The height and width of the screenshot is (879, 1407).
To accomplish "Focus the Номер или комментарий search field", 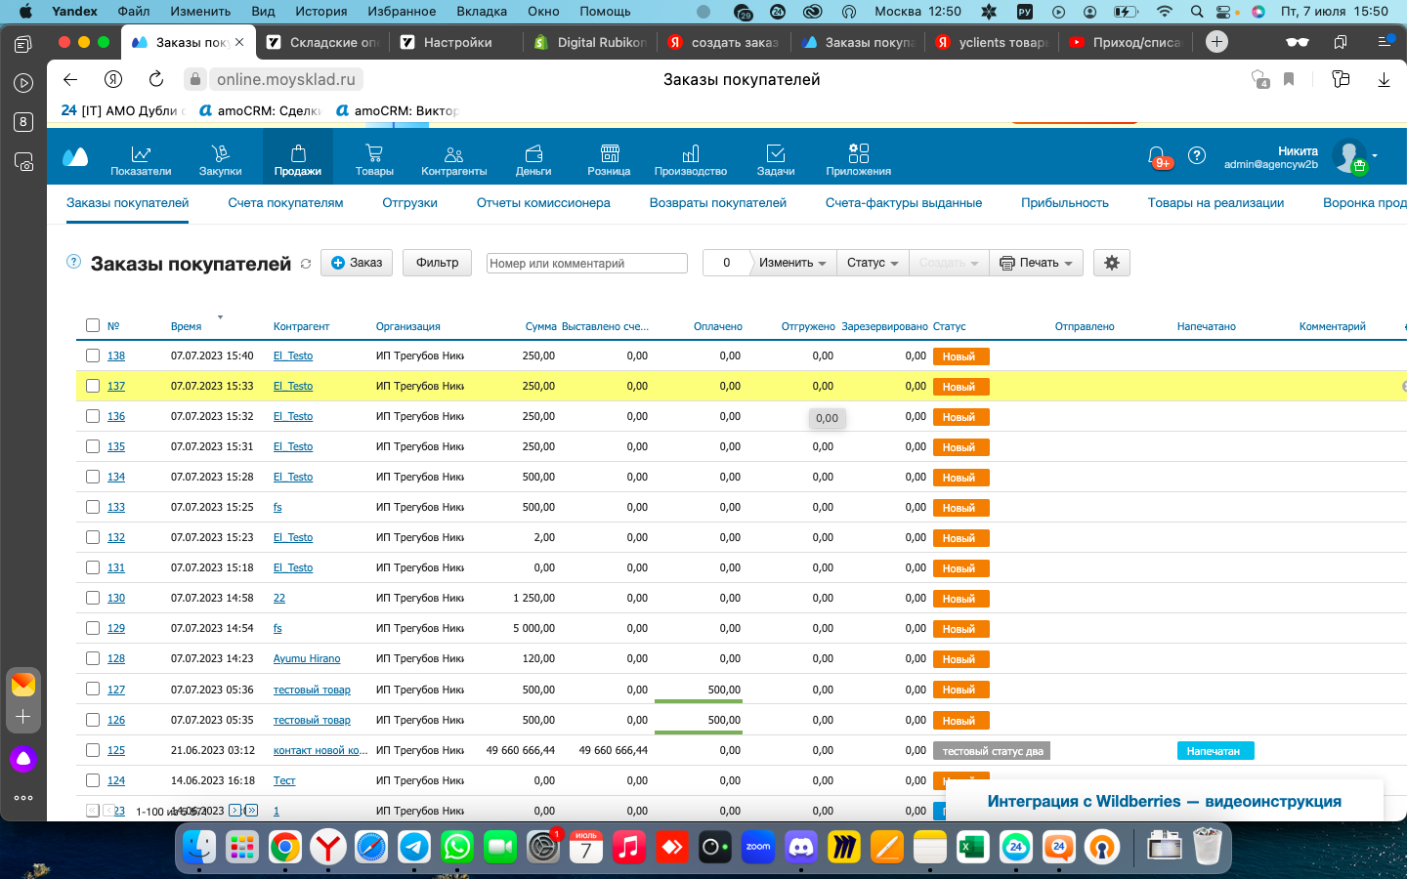I will pyautogui.click(x=587, y=263).
